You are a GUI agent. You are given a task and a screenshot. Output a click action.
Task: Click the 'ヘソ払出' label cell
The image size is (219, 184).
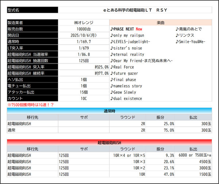click(32, 80)
